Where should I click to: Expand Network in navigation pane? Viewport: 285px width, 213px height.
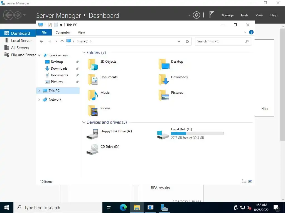39,100
